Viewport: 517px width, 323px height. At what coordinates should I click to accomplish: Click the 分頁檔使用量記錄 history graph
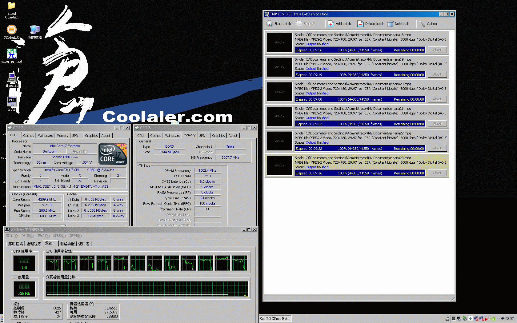click(x=147, y=289)
